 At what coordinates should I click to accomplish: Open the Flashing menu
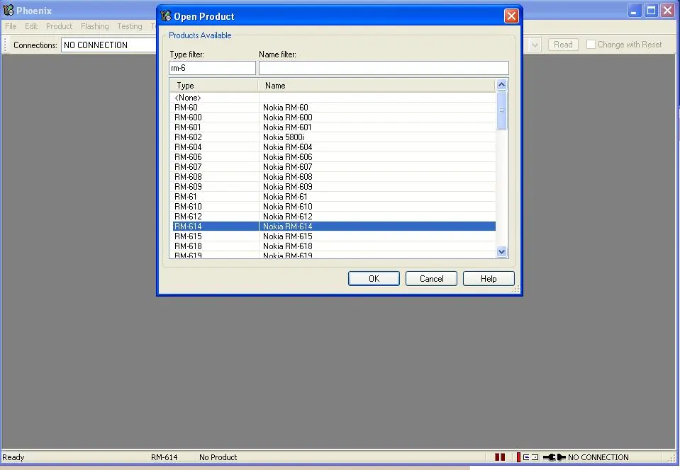[94, 26]
